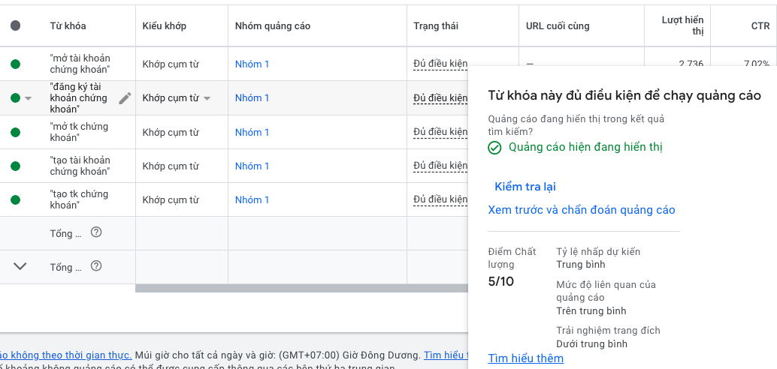
Task: Click green status dot for "tạo tk chứng khoán"
Action: click(x=16, y=200)
